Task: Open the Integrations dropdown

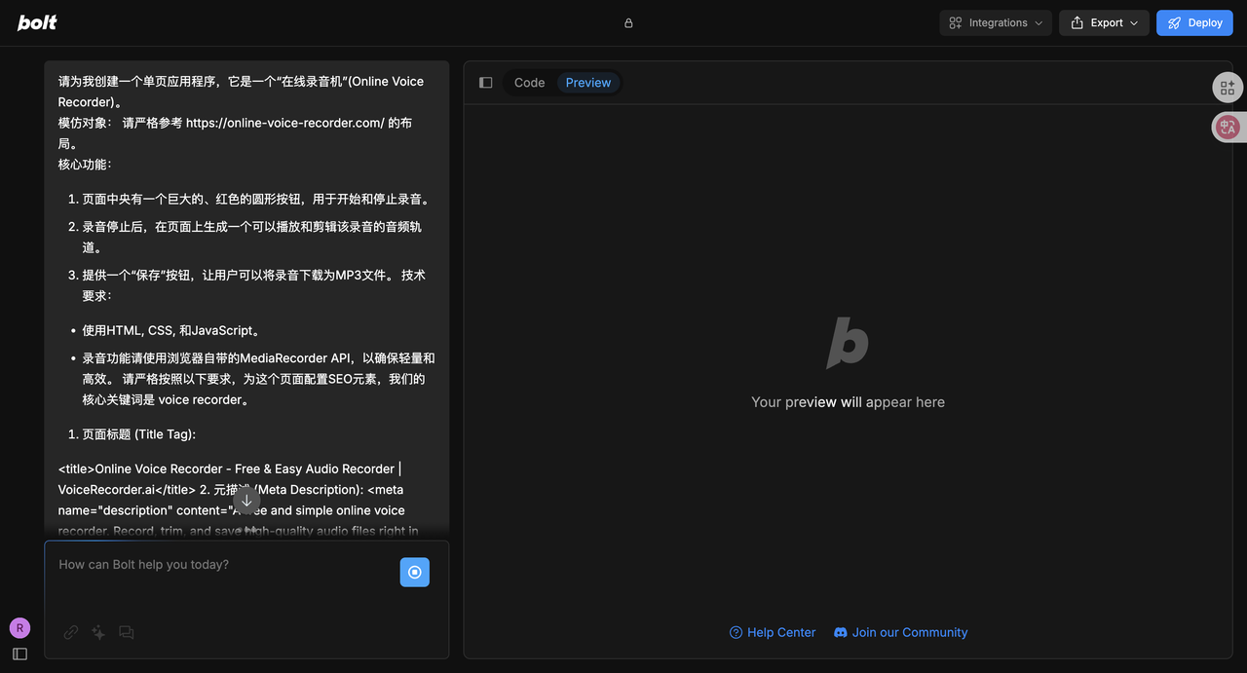Action: (x=996, y=23)
